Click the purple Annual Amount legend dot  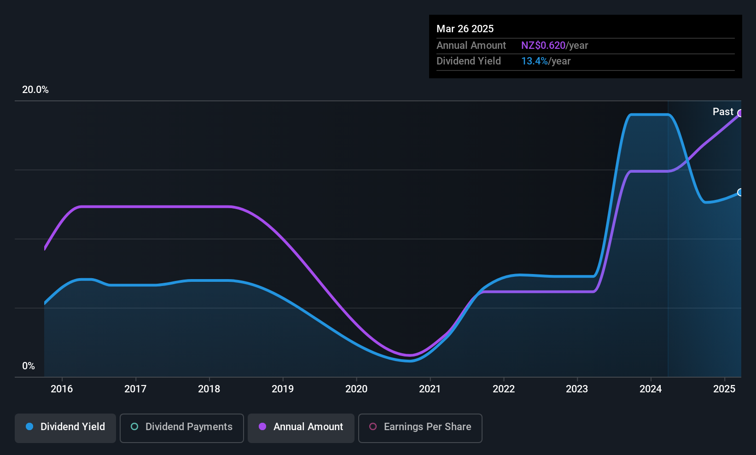click(262, 427)
